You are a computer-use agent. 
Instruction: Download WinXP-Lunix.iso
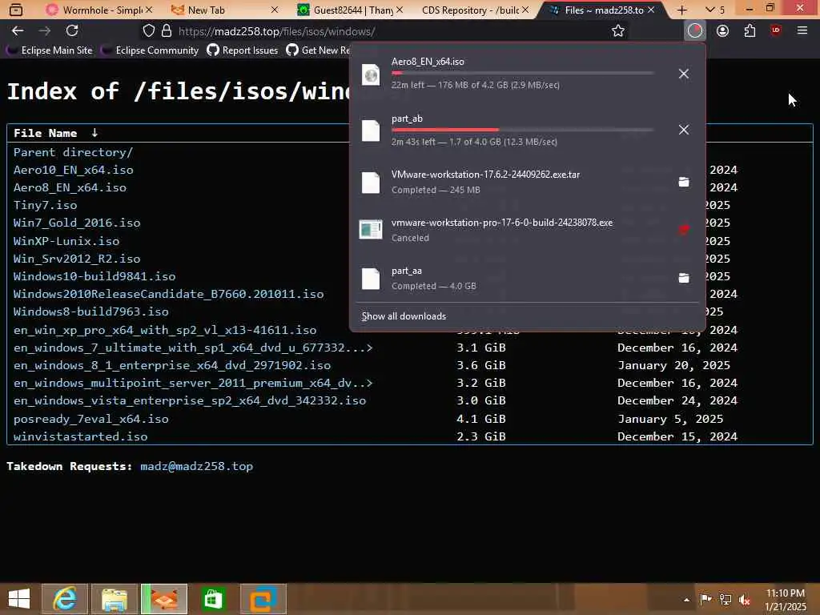click(x=66, y=241)
